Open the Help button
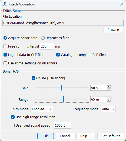 click(86, 136)
